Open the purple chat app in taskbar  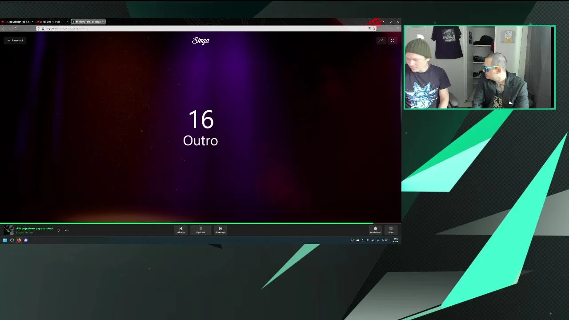tap(26, 240)
